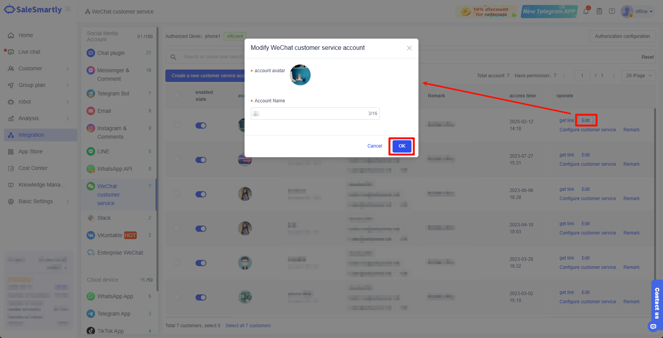Click Create a new customer service account
The height and width of the screenshot is (338, 663).
[x=208, y=76]
